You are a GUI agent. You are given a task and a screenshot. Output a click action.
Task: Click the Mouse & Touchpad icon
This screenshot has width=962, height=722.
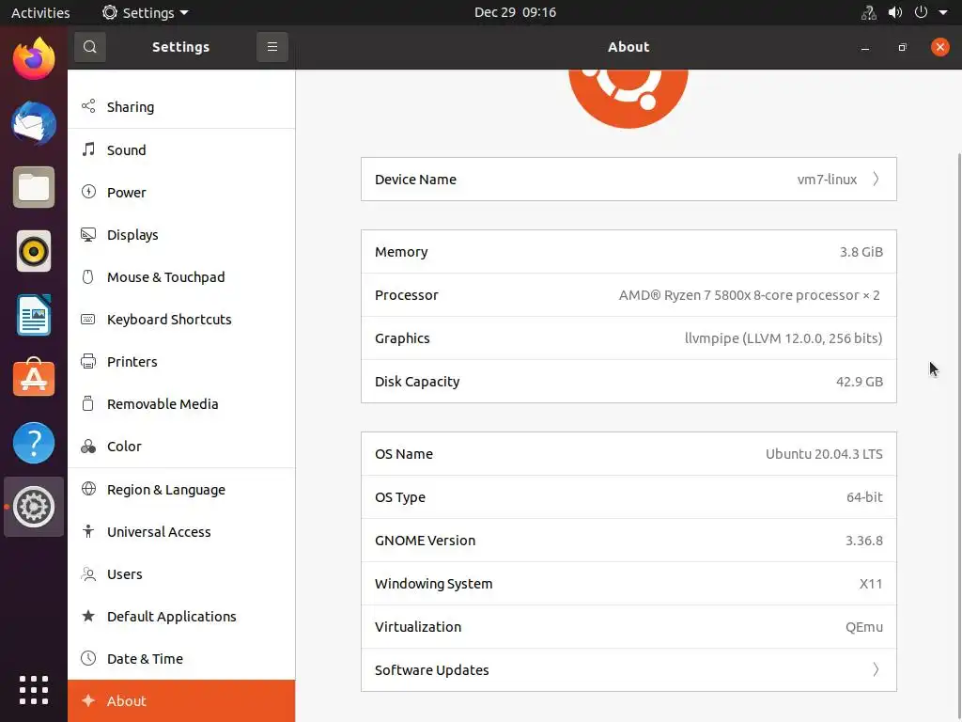pos(88,277)
